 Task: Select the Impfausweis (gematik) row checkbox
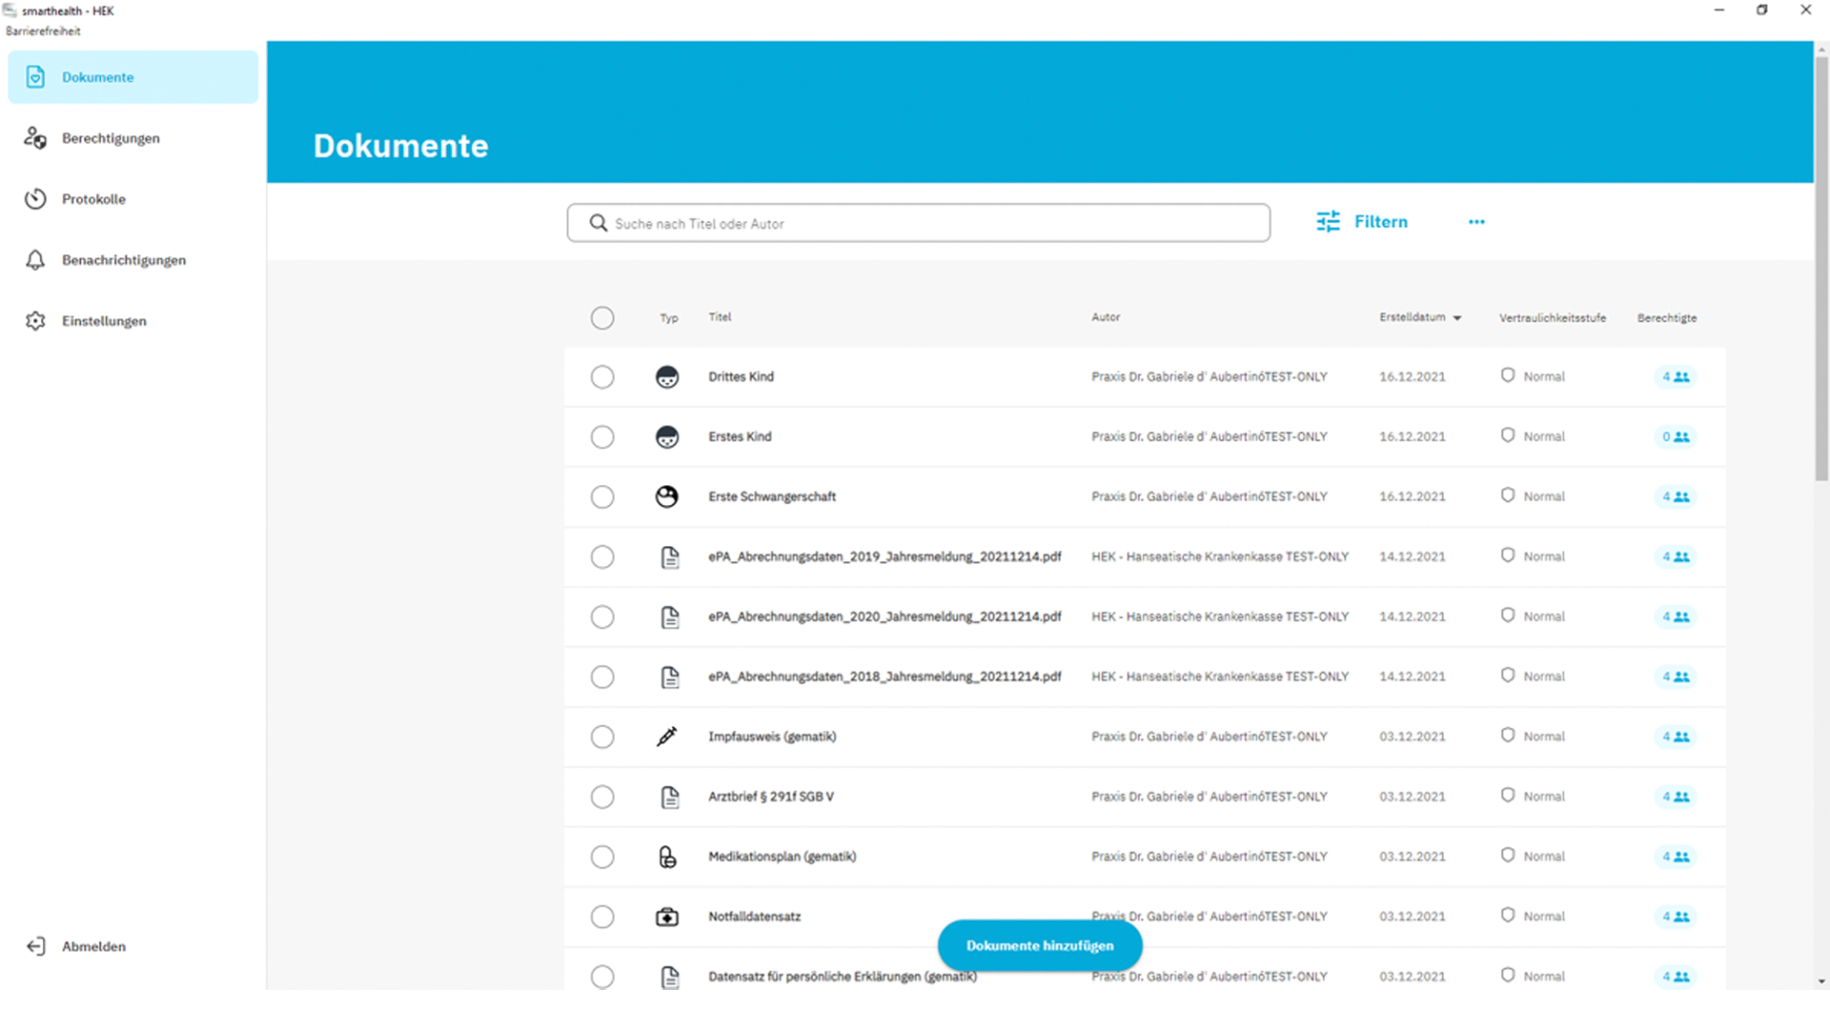602,736
